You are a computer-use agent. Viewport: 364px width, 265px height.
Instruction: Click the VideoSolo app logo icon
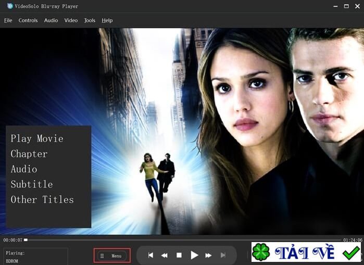[10, 6]
